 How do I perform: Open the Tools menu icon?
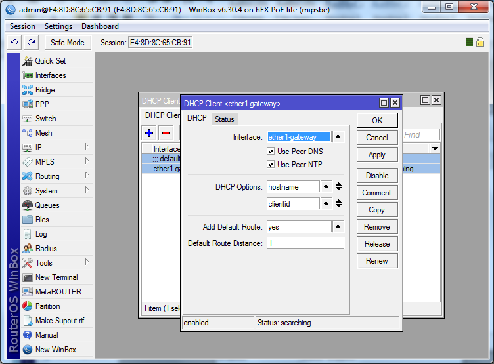click(28, 263)
